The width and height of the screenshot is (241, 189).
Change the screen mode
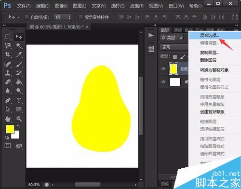coord(19,146)
